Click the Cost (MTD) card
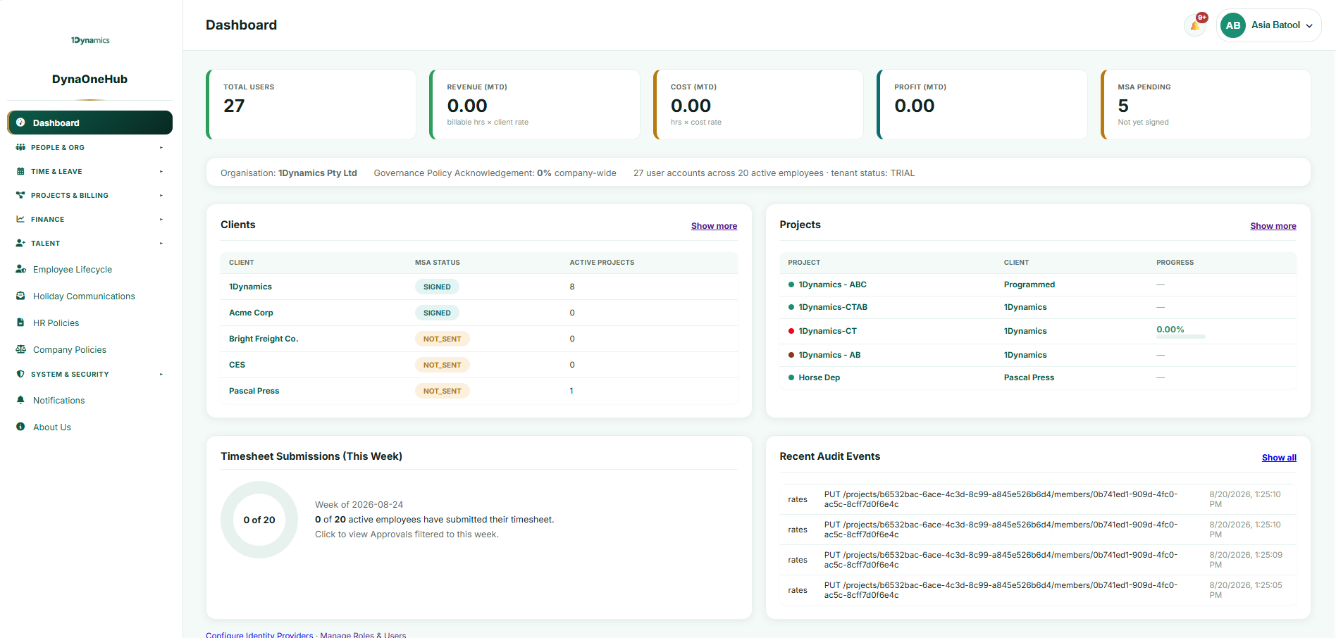1336x638 pixels. pos(758,104)
